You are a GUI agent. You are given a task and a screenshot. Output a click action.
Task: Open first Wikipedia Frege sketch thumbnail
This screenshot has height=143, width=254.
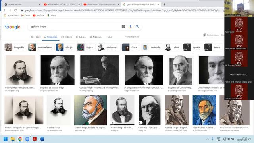pyautogui.click(x=20, y=70)
